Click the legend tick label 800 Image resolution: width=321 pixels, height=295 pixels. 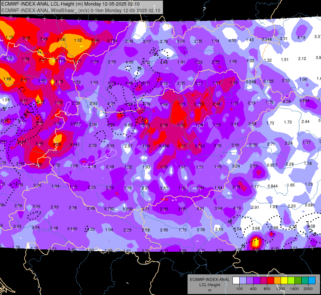coord(267,289)
